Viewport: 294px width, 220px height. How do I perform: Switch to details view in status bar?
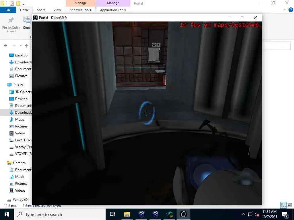click(x=283, y=205)
